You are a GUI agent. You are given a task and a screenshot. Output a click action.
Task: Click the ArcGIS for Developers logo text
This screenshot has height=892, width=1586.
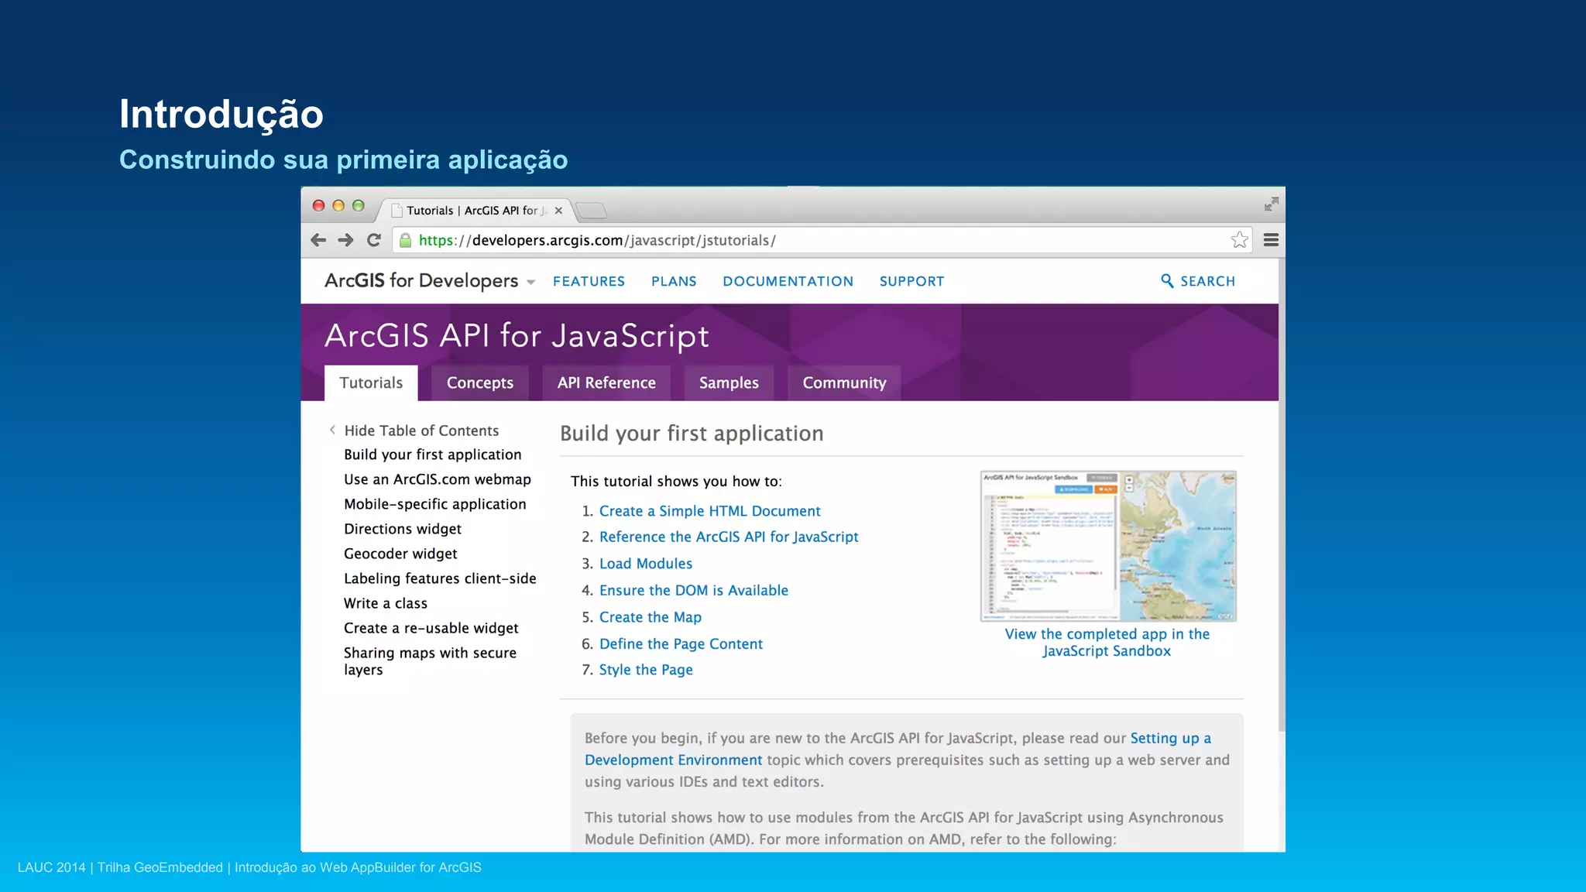[421, 280]
